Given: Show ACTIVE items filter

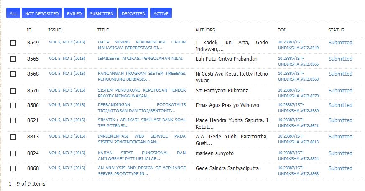Looking at the screenshot, I should tap(161, 13).
